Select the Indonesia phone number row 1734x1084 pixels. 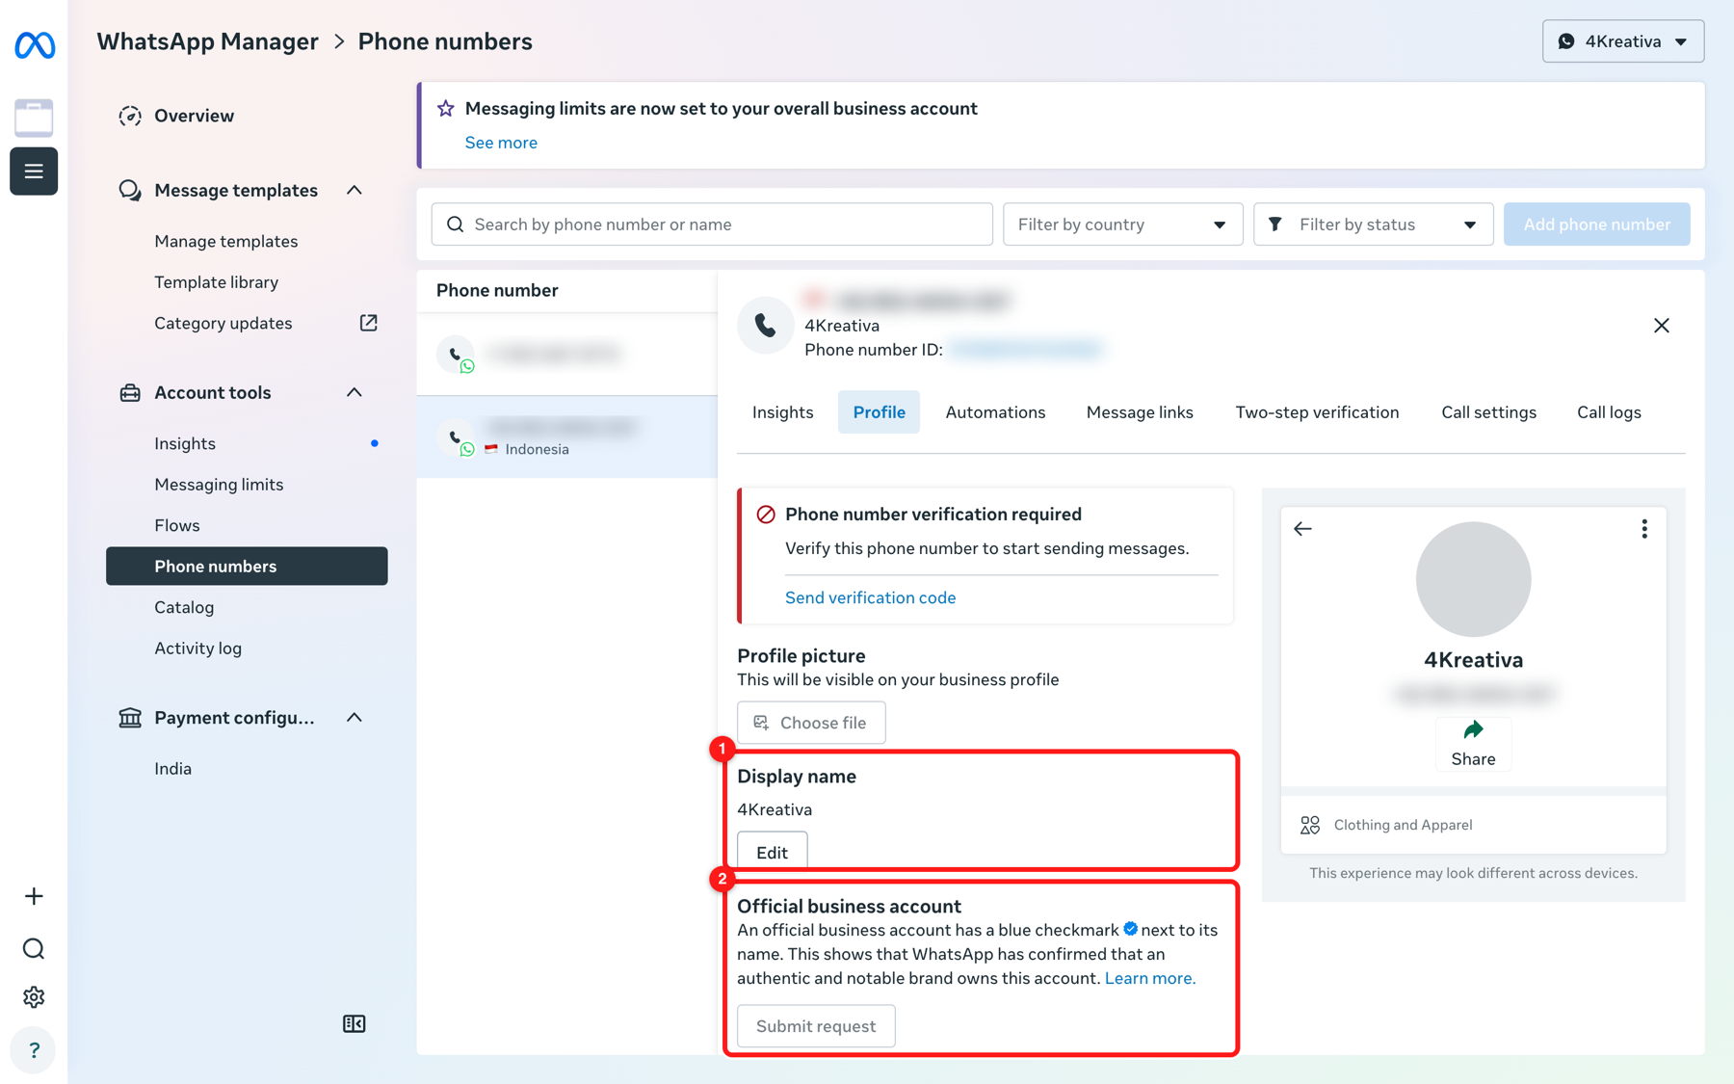pyautogui.click(x=567, y=436)
